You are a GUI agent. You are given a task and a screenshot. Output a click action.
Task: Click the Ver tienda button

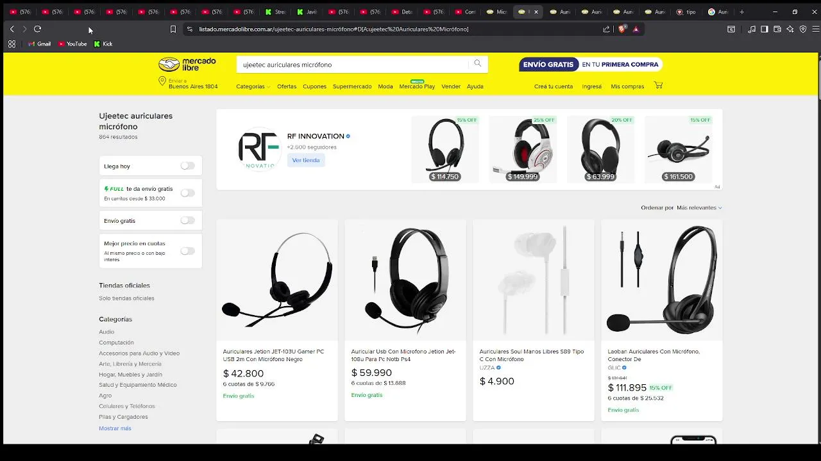[306, 160]
